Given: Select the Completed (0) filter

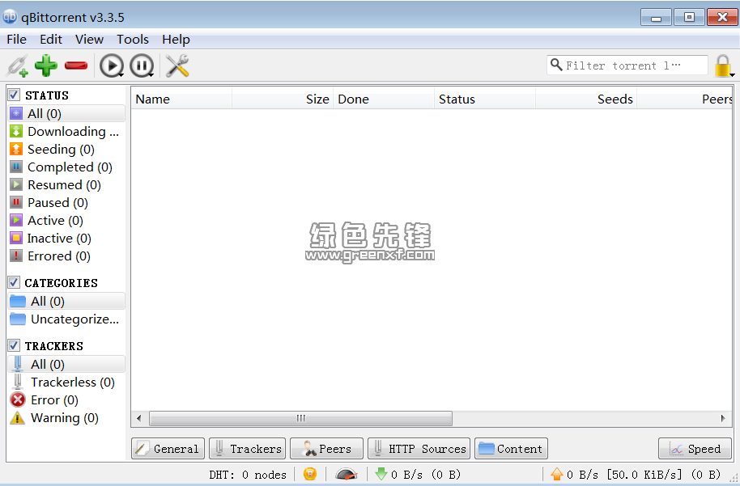Looking at the screenshot, I should click(x=66, y=167).
